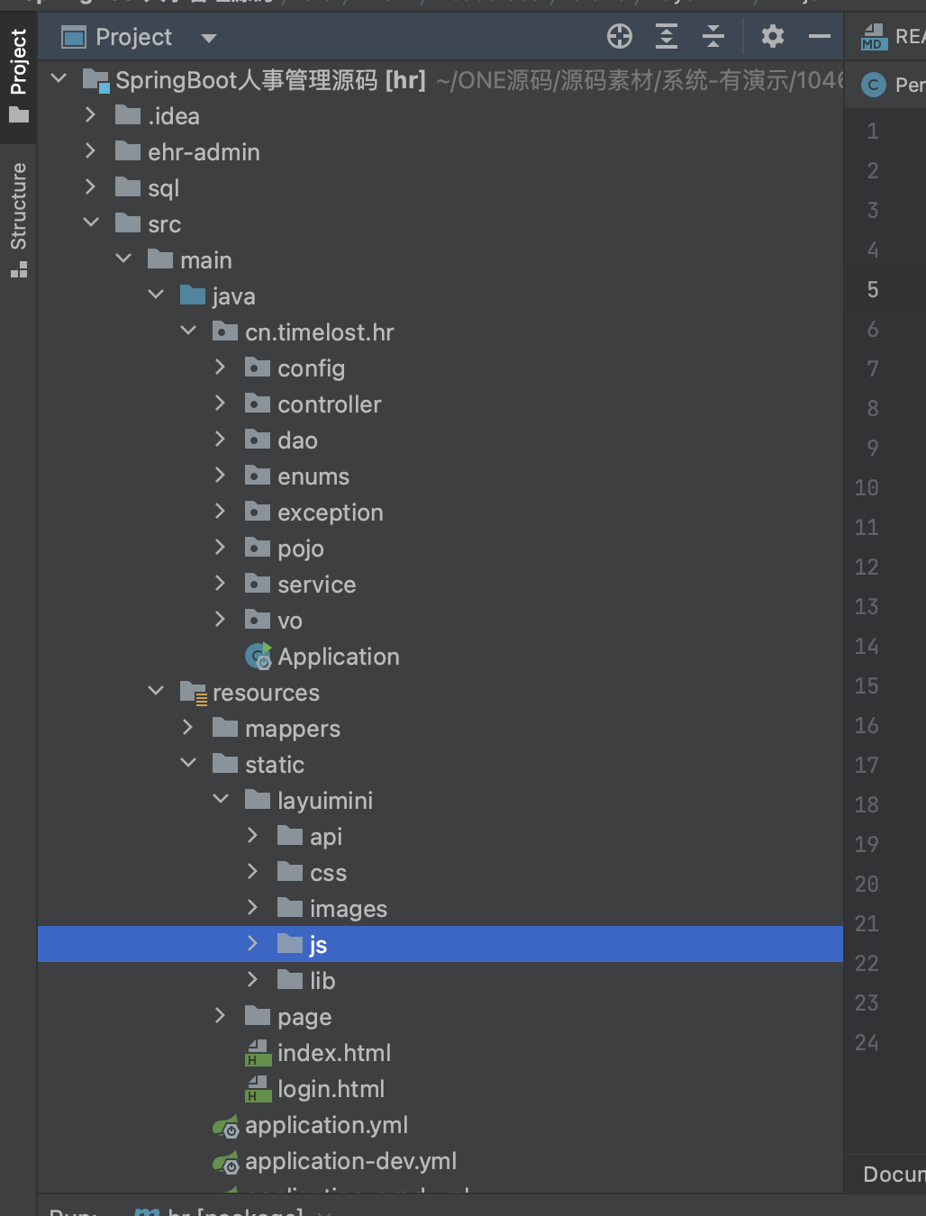Select the 'main' folder label

(x=206, y=260)
